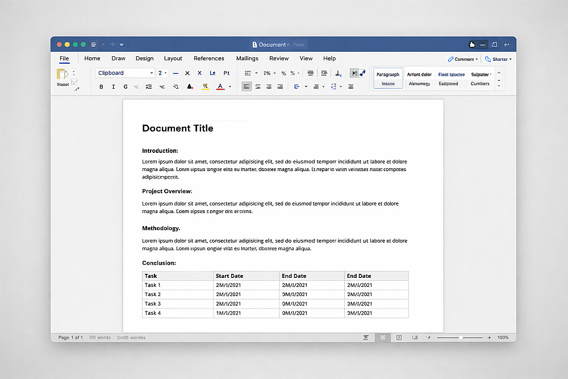Select center align paragraph button

(x=257, y=86)
